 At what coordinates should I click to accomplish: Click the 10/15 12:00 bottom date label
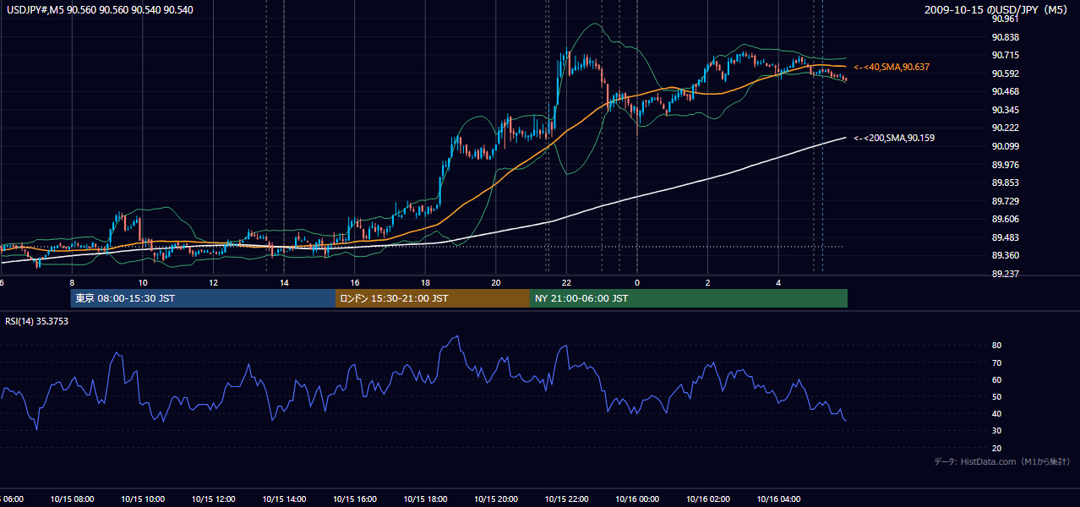click(x=213, y=499)
